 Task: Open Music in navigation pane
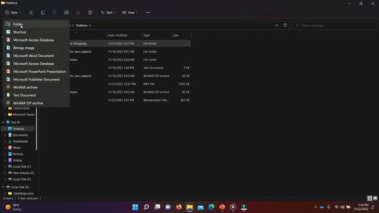click(x=17, y=147)
